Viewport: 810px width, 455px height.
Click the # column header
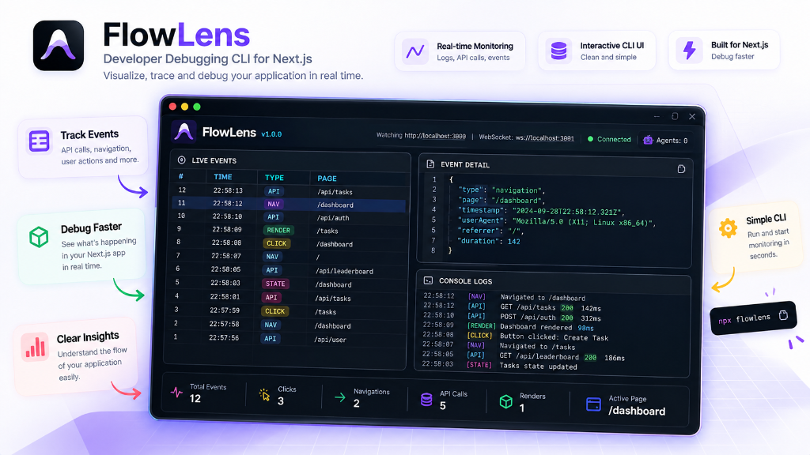coord(181,176)
